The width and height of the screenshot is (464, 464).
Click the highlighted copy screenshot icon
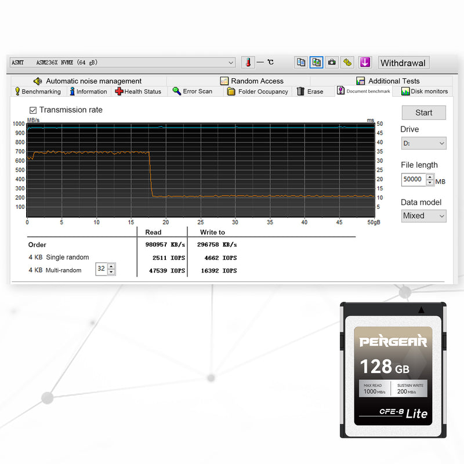(x=316, y=63)
